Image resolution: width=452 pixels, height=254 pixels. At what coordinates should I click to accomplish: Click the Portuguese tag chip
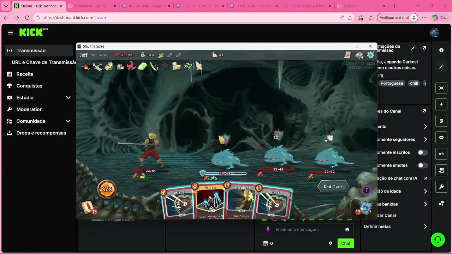(392, 83)
